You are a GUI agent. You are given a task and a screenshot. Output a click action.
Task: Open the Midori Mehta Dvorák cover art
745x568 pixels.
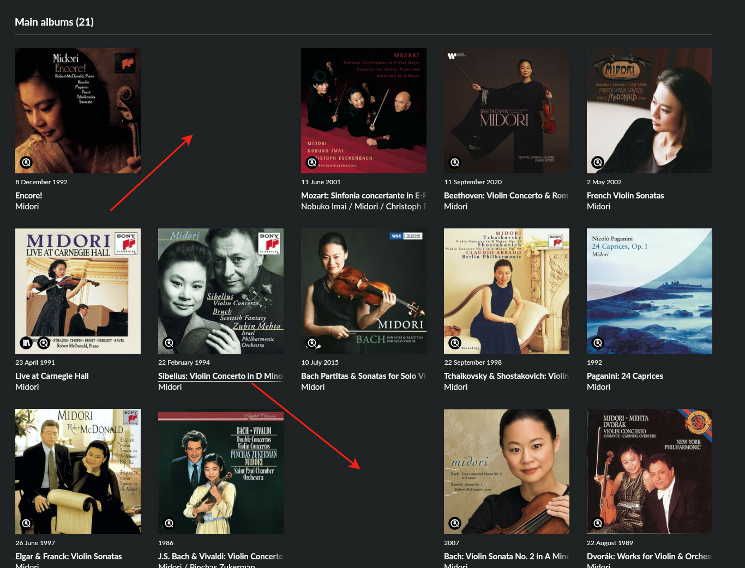(x=650, y=472)
